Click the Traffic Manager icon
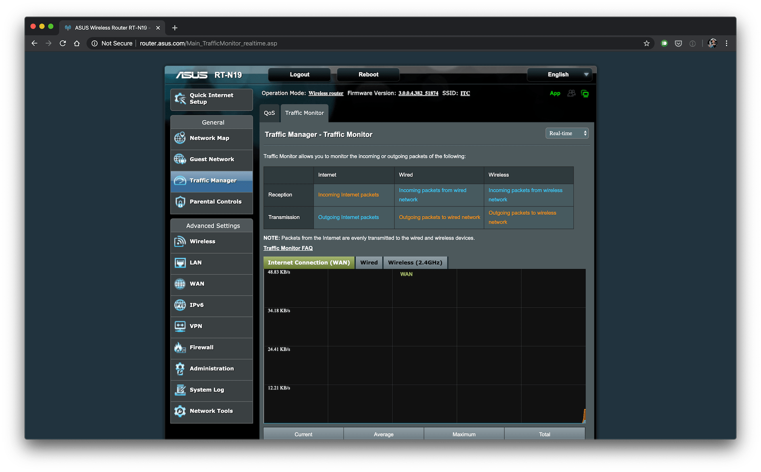Viewport: 761px width, 472px height. tap(180, 180)
